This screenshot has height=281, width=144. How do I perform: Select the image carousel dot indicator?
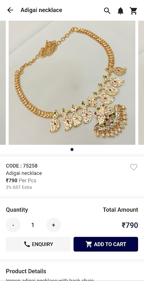(x=72, y=150)
